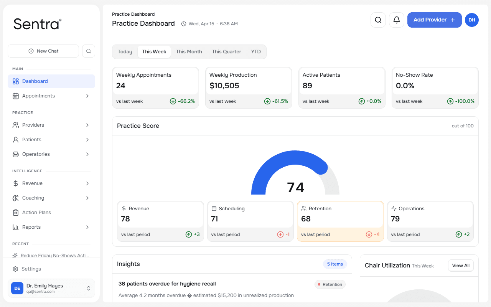Click the Add Provider button

coord(434,20)
